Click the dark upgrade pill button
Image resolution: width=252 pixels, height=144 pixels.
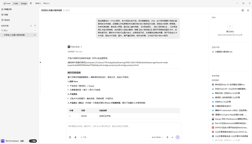[x=33, y=141]
